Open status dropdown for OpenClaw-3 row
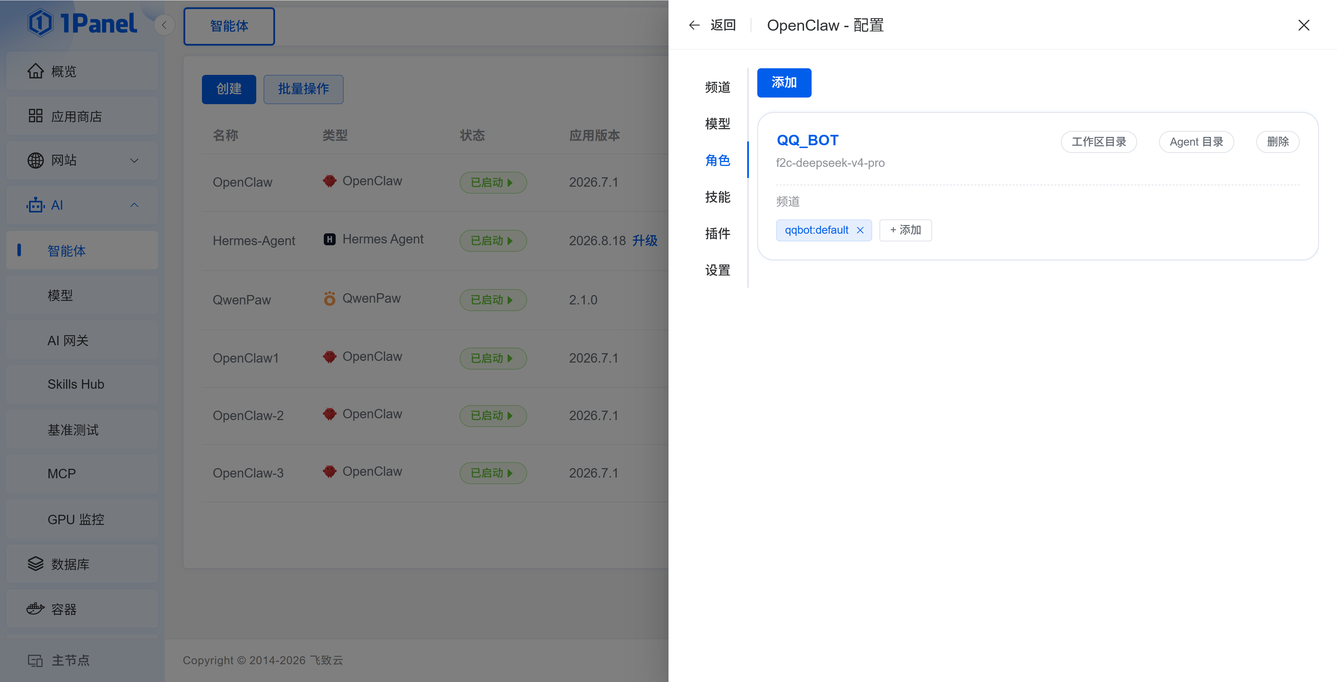1337x682 pixels. click(493, 473)
